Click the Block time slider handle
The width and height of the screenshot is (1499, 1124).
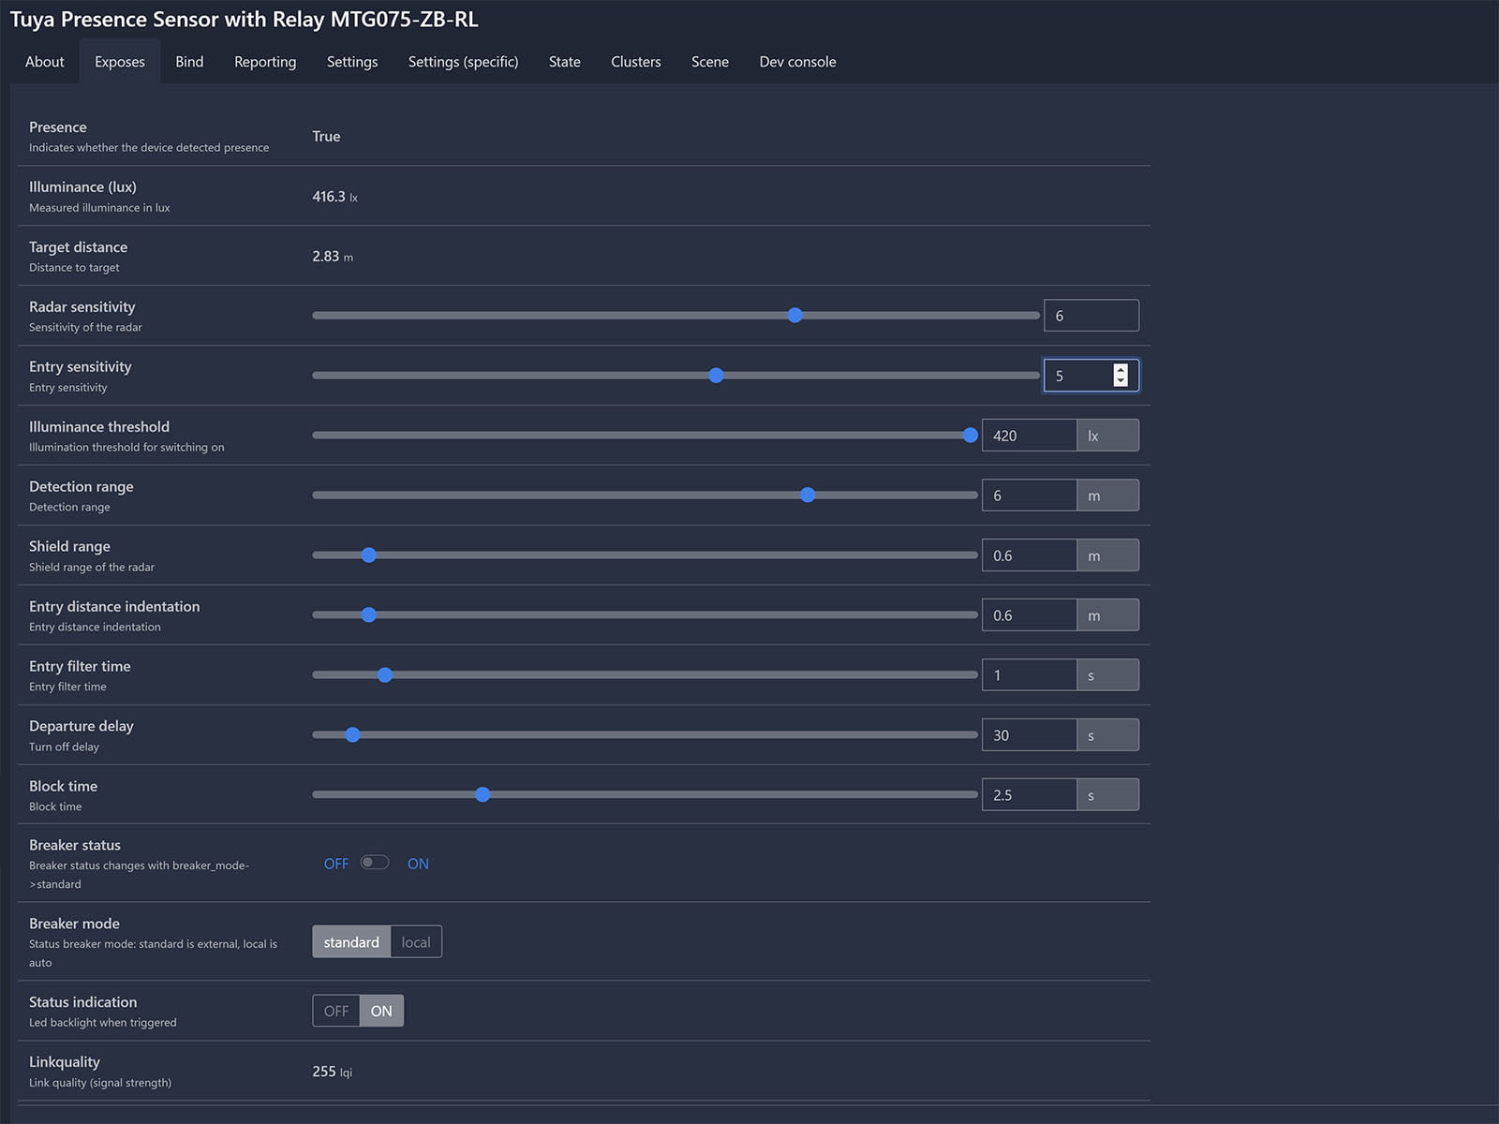point(482,795)
